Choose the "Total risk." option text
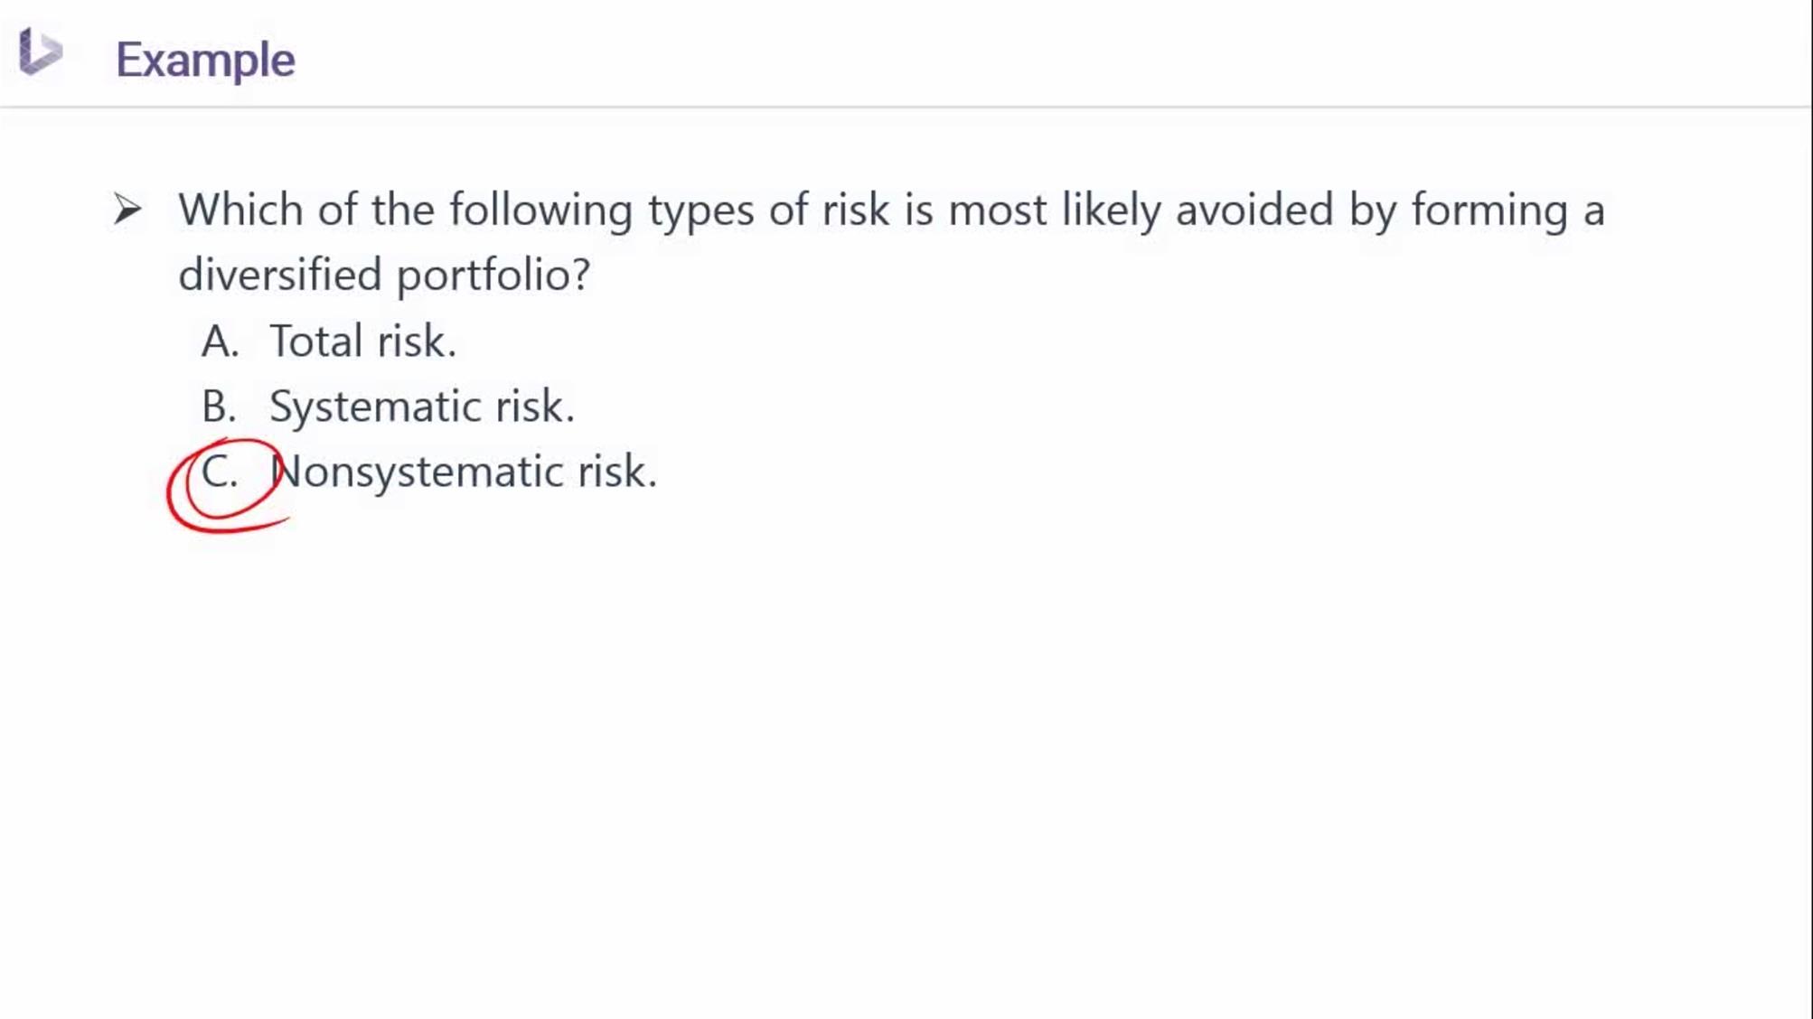Screen dimensions: 1813x1019 pos(363,341)
